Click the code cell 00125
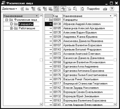The height and width of the screenshot is (109, 120). (57, 41)
